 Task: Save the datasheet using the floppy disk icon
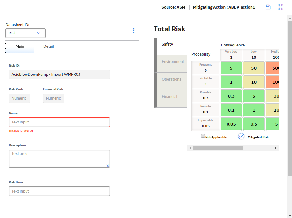268,7
